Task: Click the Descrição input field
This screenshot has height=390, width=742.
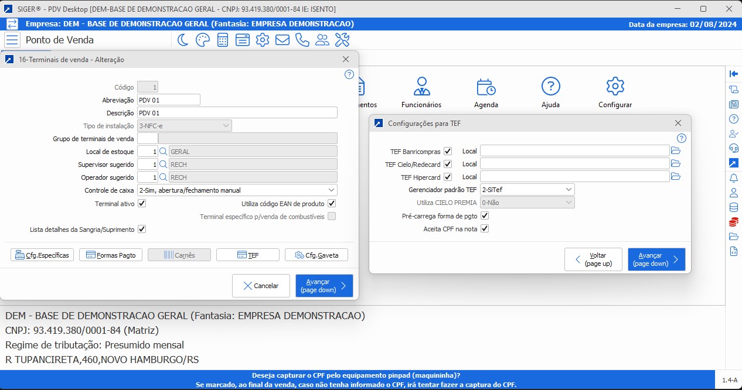Action: point(237,112)
